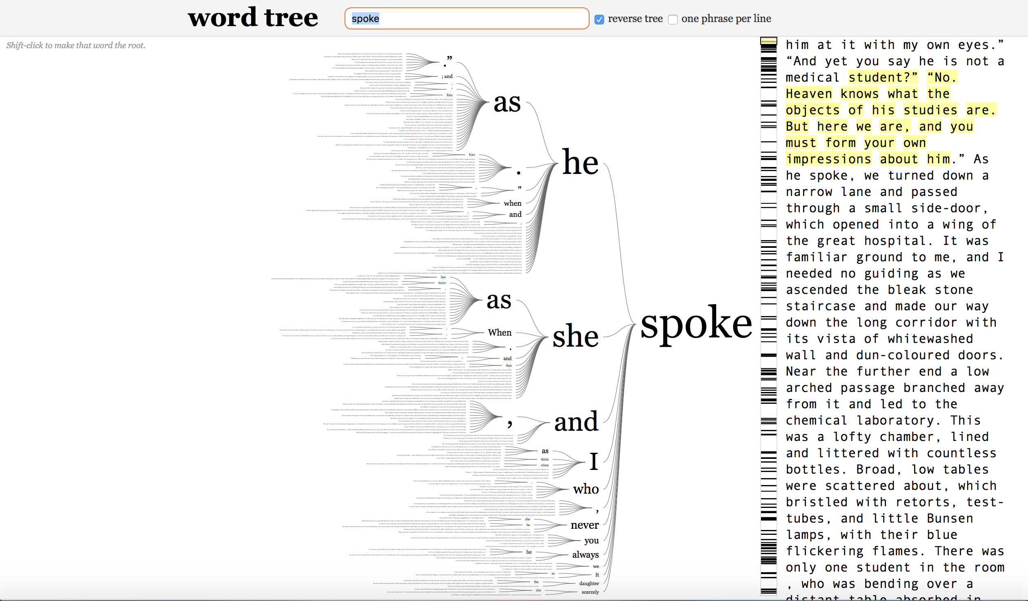This screenshot has height=601, width=1028.
Task: Click highlighted text 'Heaven knows what the'
Action: 867,94
